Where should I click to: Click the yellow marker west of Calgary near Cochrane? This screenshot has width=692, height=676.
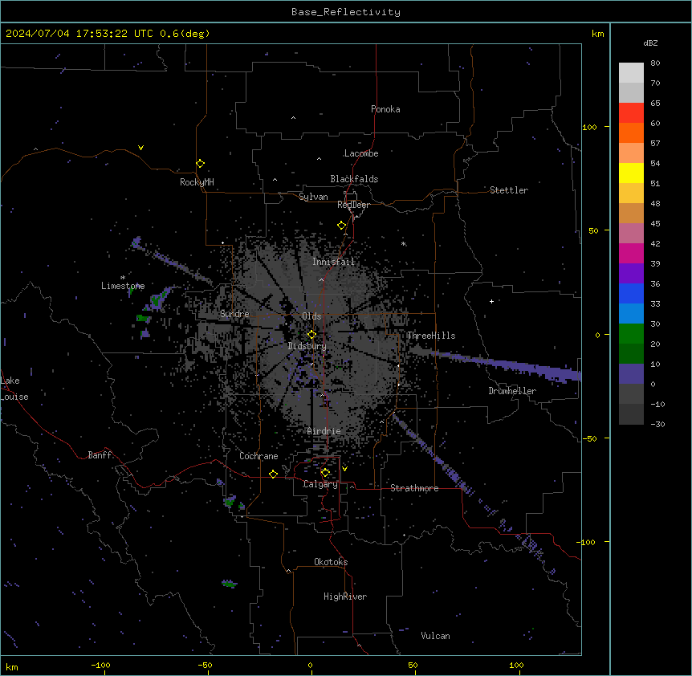273,474
